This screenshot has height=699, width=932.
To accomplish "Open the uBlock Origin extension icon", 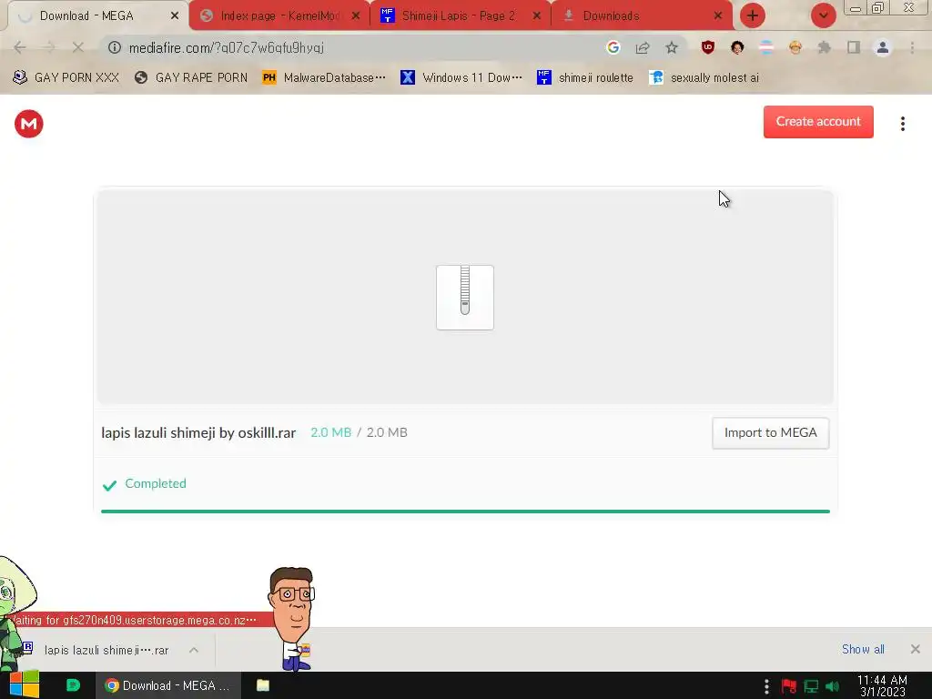I will [707, 47].
